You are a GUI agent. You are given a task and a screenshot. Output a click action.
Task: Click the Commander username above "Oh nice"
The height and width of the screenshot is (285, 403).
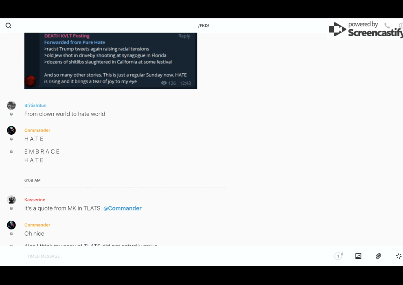[x=37, y=225]
